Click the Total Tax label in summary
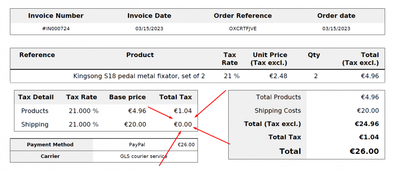The image size is (395, 172). (284, 137)
